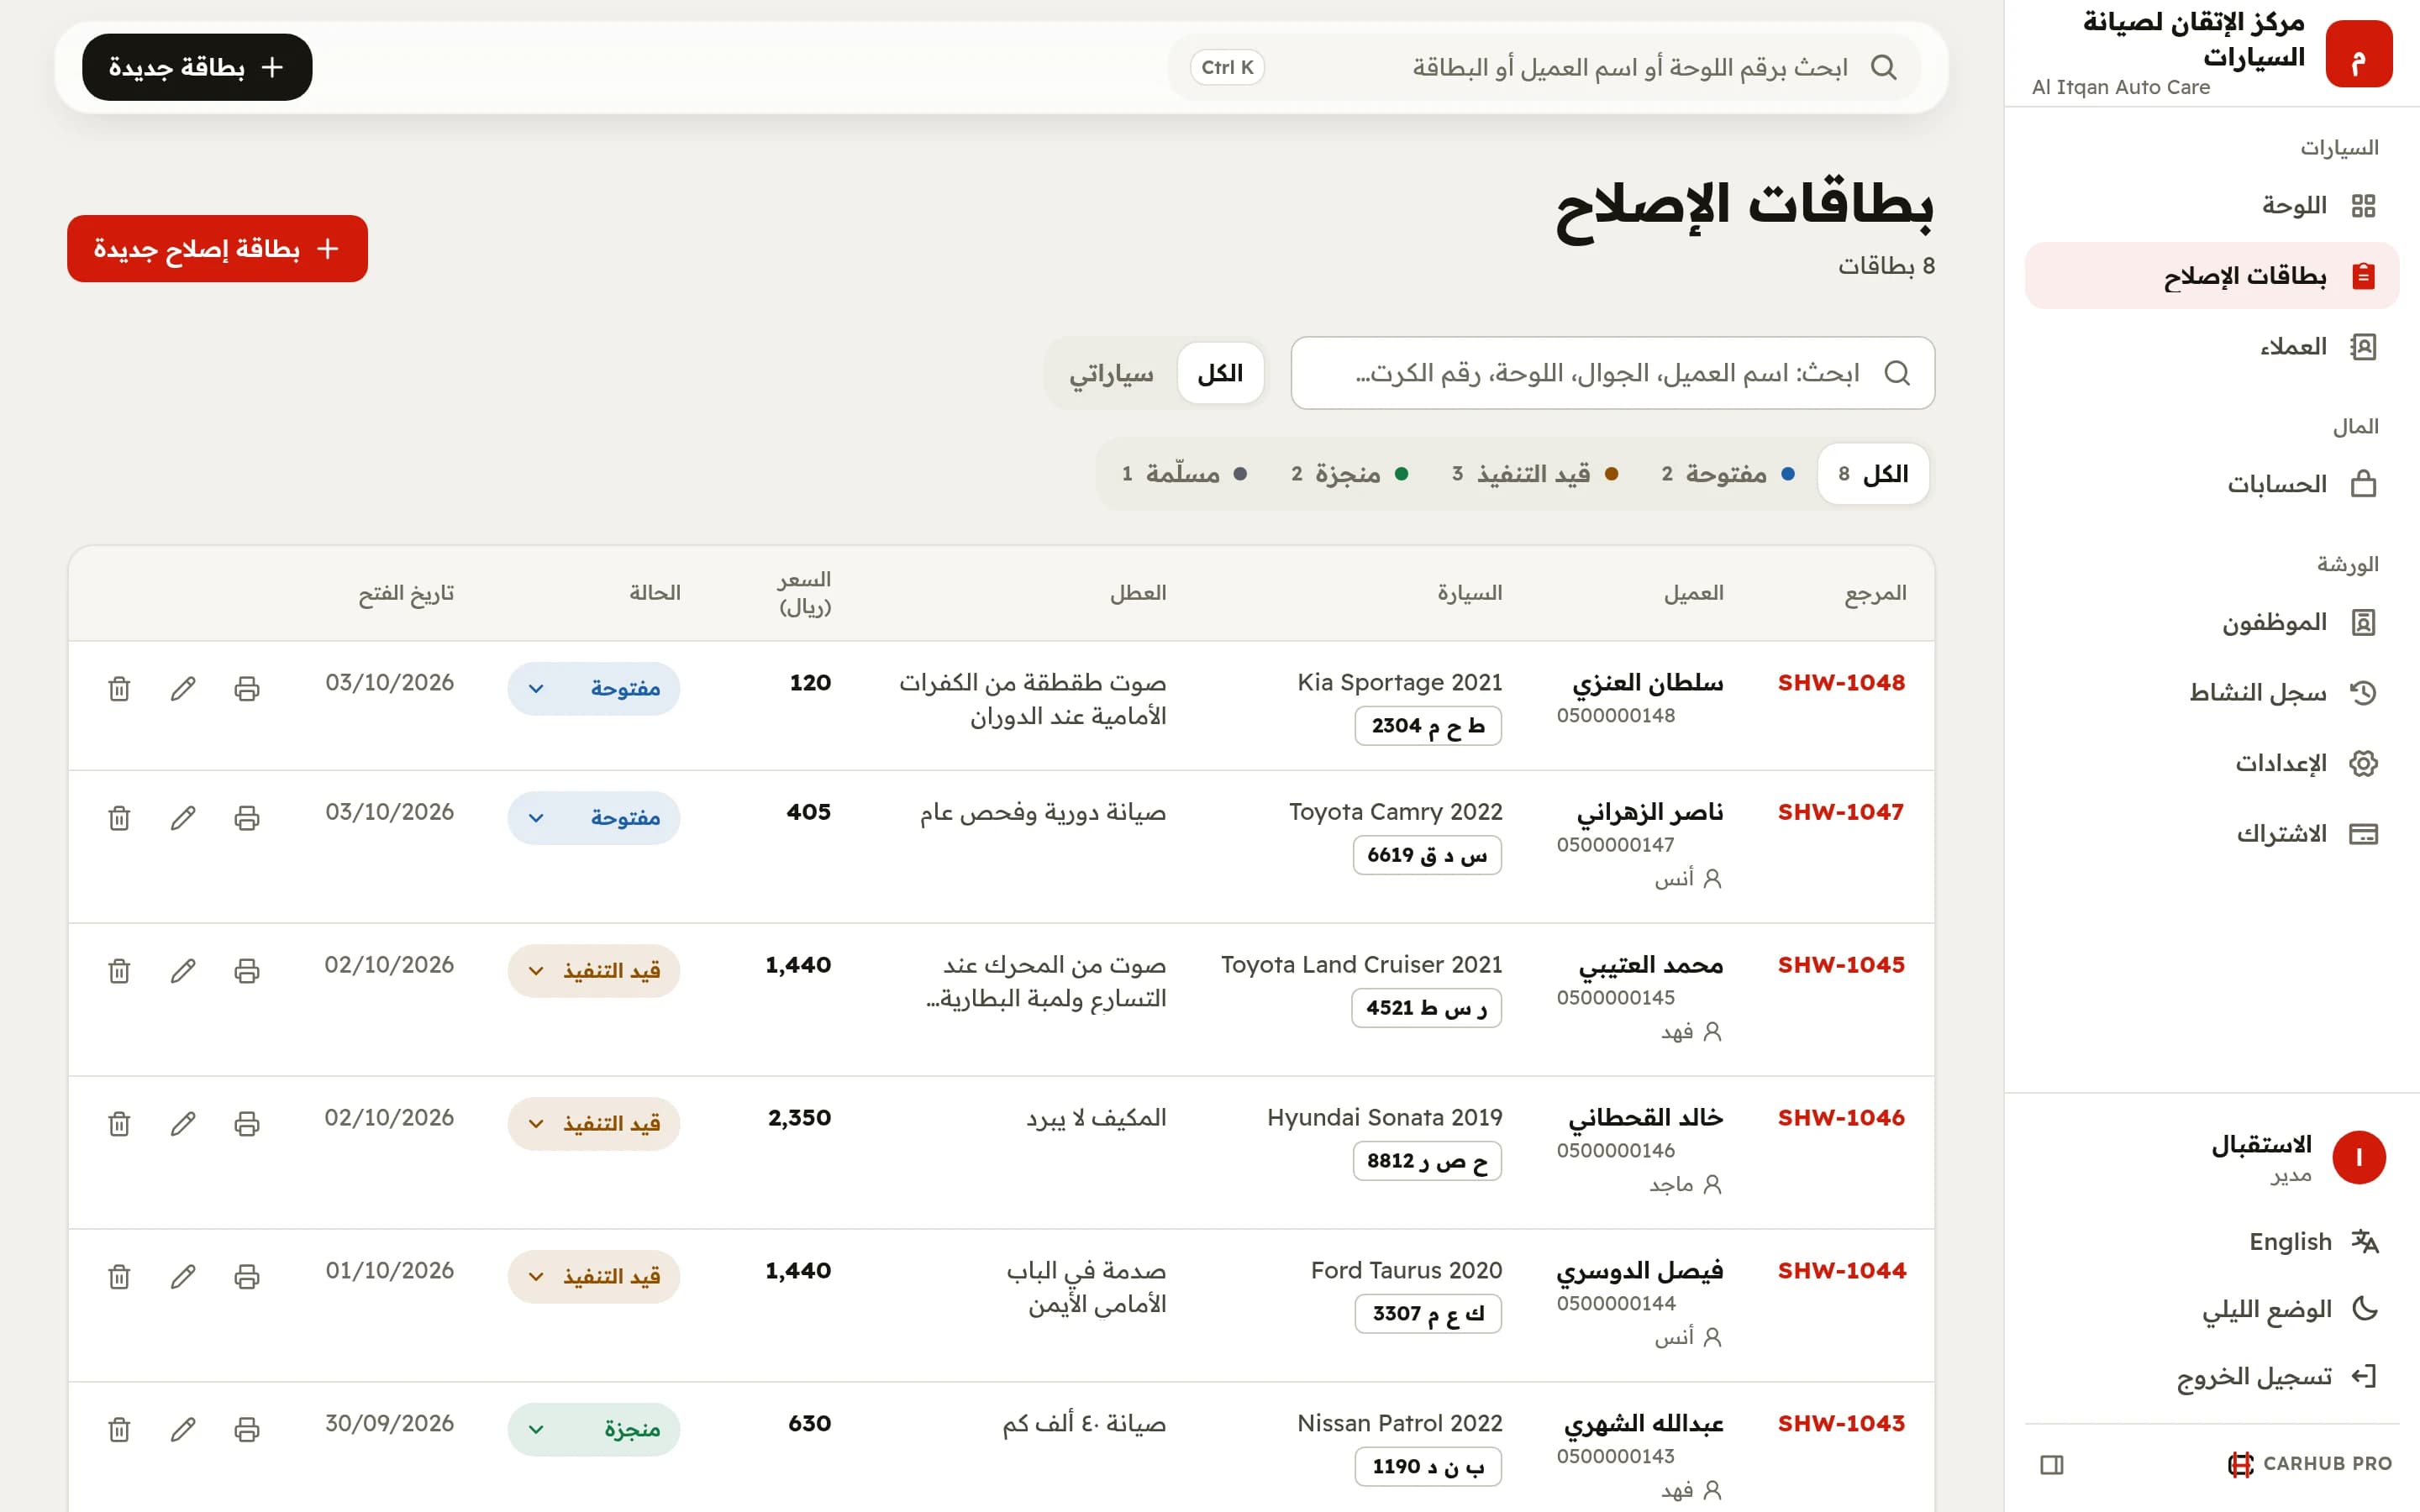Filter by مسلّمة status tab
The image size is (2420, 1512).
pos(1184,474)
